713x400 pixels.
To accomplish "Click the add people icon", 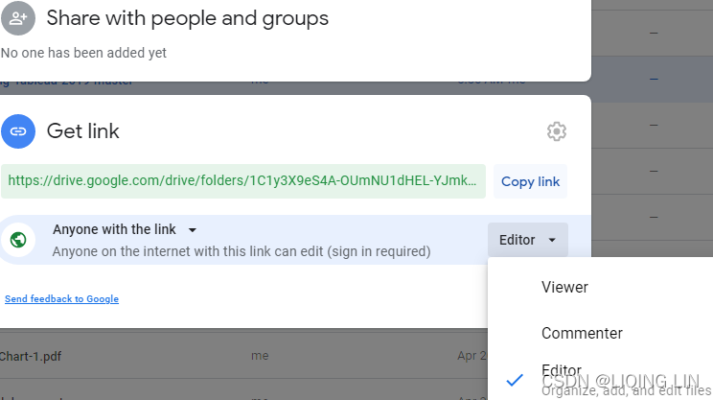I will [18, 18].
